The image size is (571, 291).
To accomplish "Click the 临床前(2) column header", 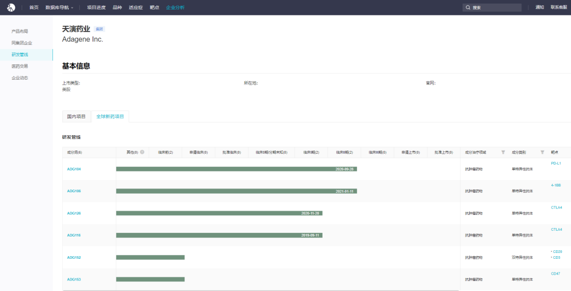I will [x=165, y=153].
